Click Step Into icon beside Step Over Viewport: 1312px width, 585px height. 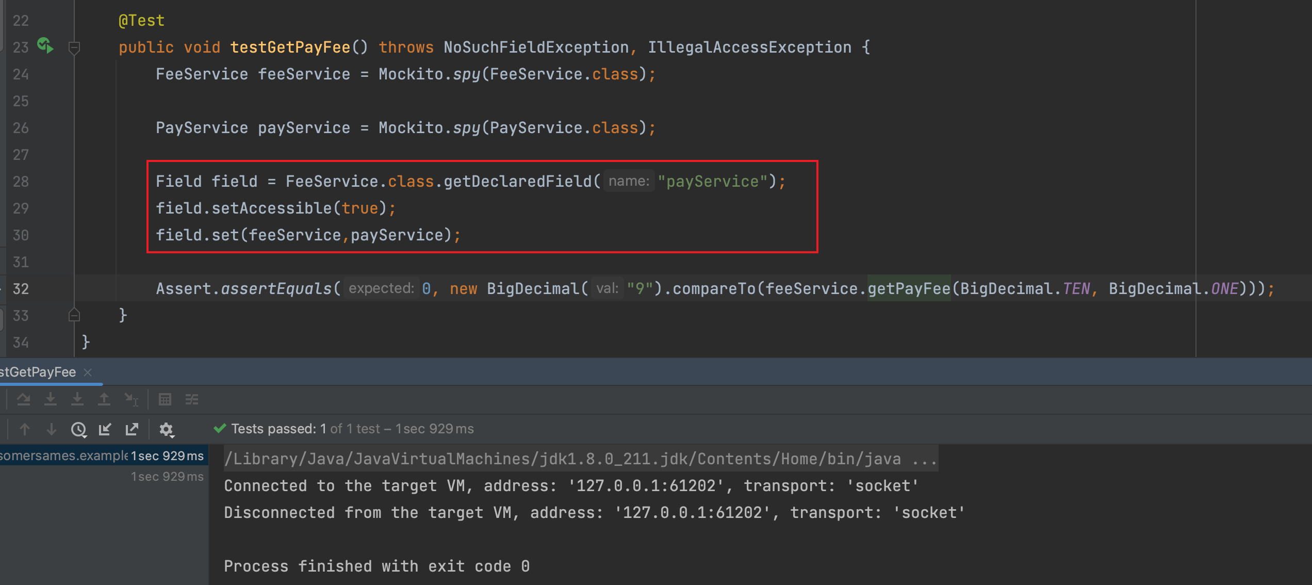51,399
